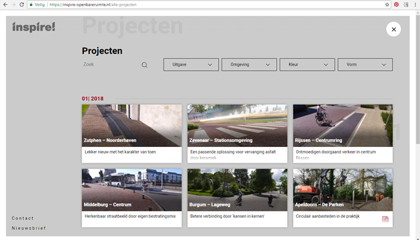Expand the Uitgave filter dropdown
Viewport: 420px width, 240px height.
tap(191, 64)
